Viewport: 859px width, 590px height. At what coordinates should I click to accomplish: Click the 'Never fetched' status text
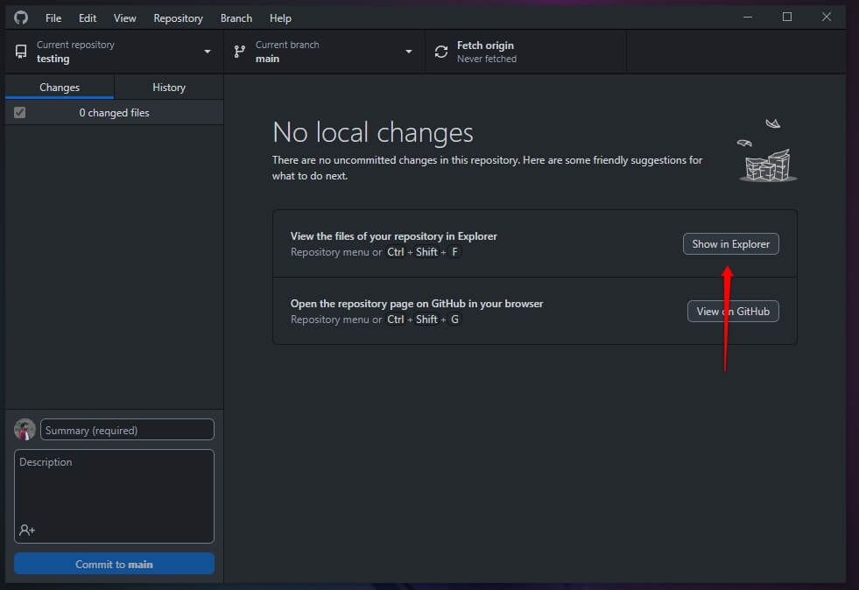(487, 59)
